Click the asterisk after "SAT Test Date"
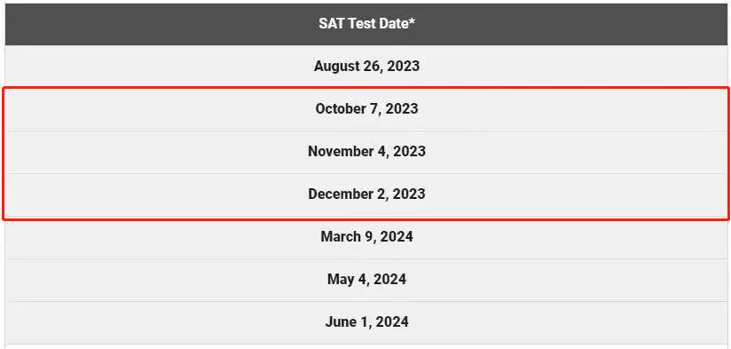Image resolution: width=731 pixels, height=349 pixels. click(413, 22)
